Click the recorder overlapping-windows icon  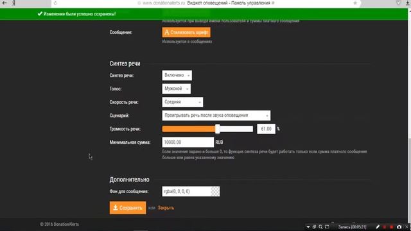click(314, 227)
